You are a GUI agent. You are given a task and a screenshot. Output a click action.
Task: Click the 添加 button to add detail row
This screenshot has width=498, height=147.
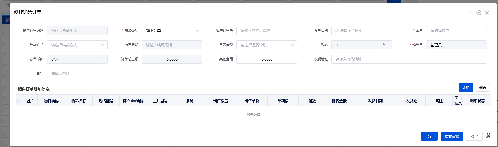465,88
